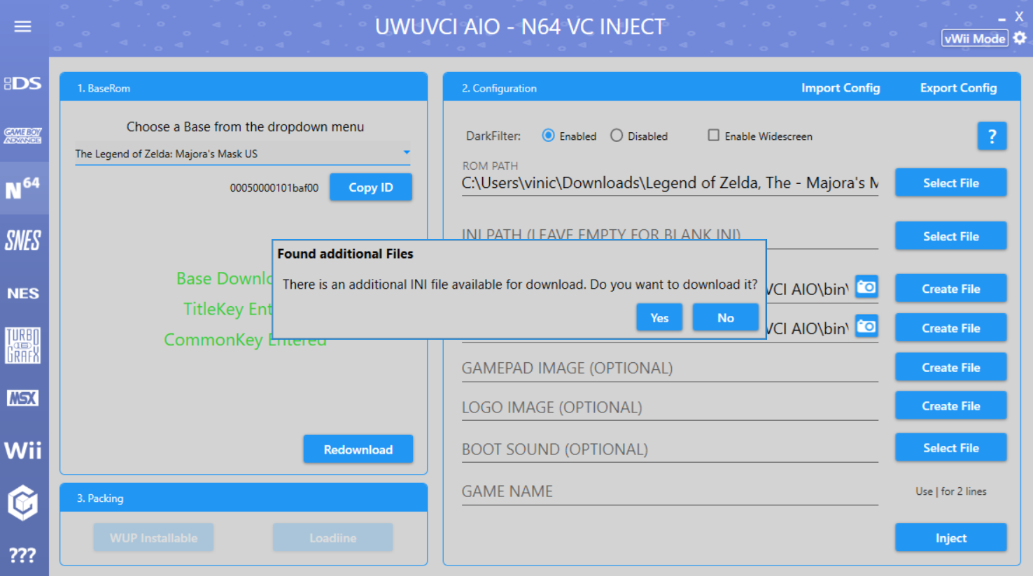Click Import Config in header
Viewport: 1033px width, 576px height.
(840, 88)
